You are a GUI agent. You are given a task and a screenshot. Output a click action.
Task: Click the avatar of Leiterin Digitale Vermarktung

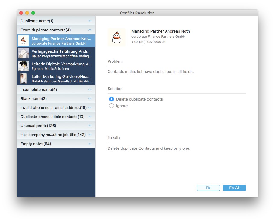(23, 66)
